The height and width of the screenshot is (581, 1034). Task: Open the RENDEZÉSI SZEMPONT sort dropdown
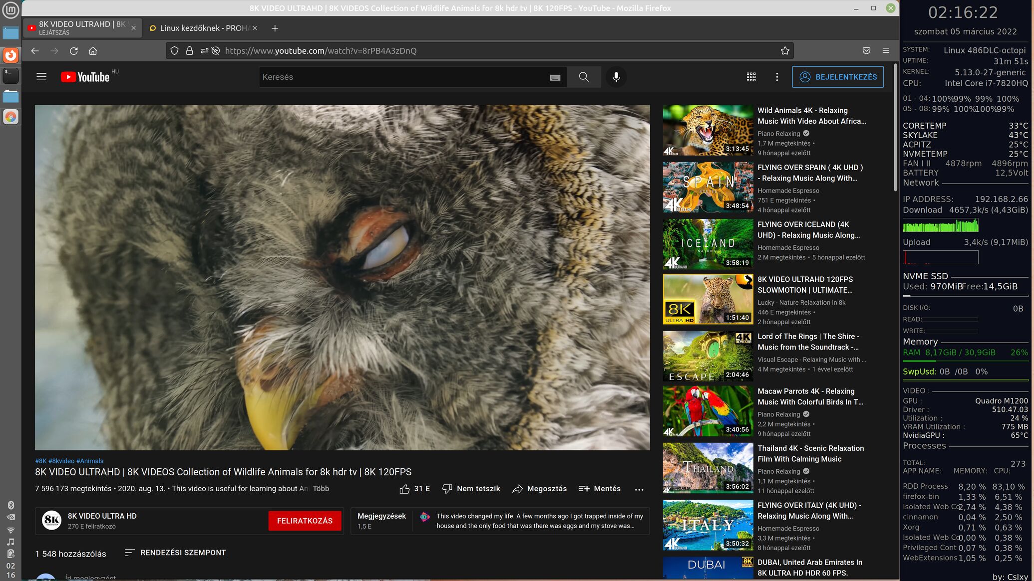(175, 553)
